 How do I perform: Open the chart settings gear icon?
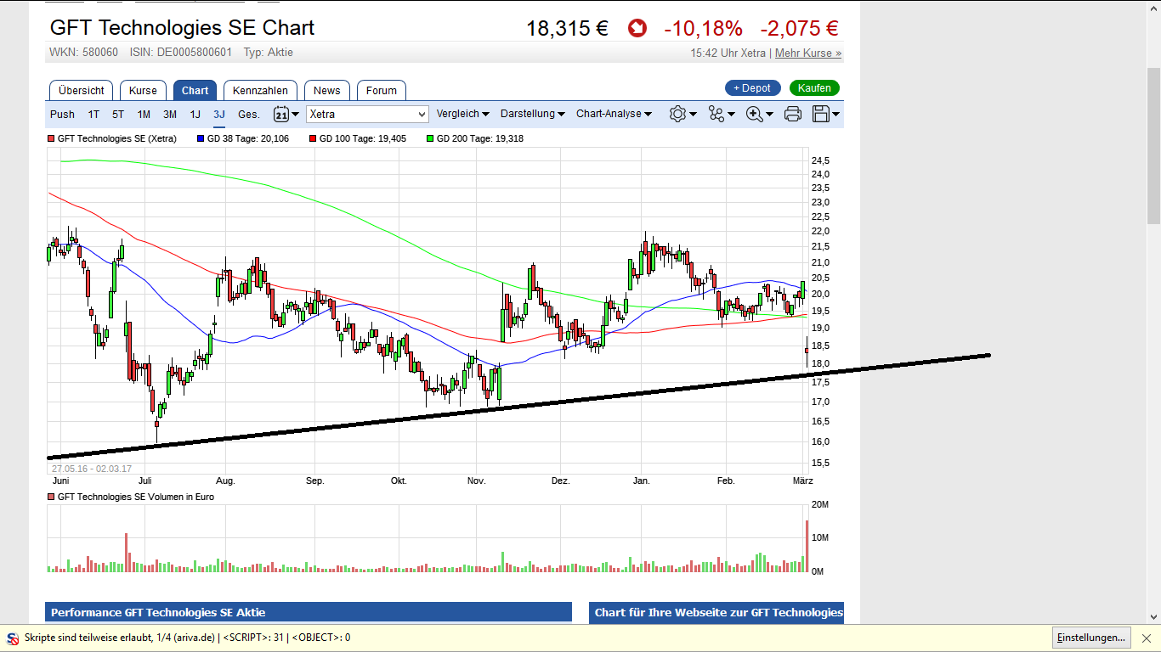677,114
